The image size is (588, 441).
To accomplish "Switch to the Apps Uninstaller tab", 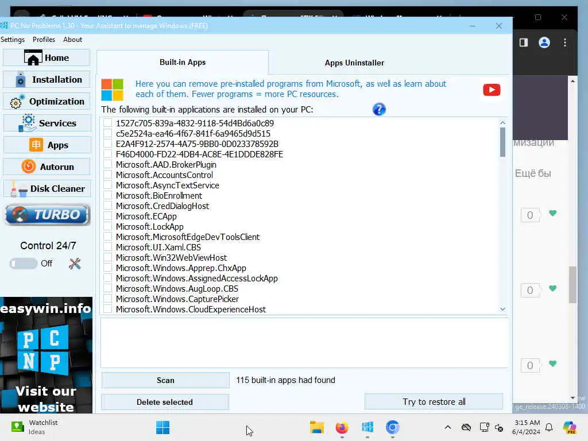I will click(x=354, y=63).
